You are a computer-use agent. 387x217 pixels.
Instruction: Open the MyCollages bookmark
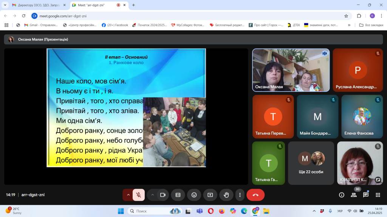[x=188, y=25]
